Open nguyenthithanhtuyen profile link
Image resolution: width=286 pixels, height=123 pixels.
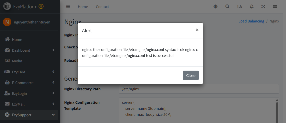click(x=32, y=22)
